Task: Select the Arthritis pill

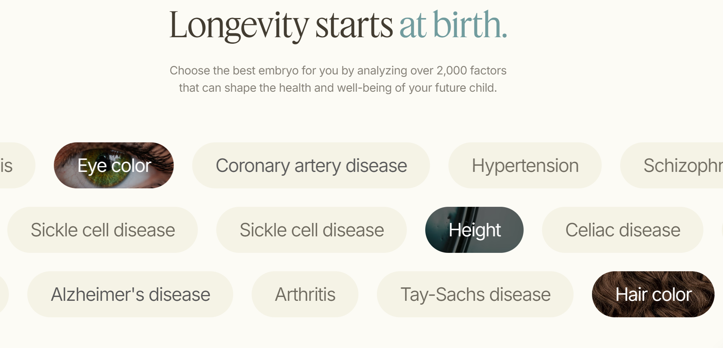Action: click(x=305, y=295)
